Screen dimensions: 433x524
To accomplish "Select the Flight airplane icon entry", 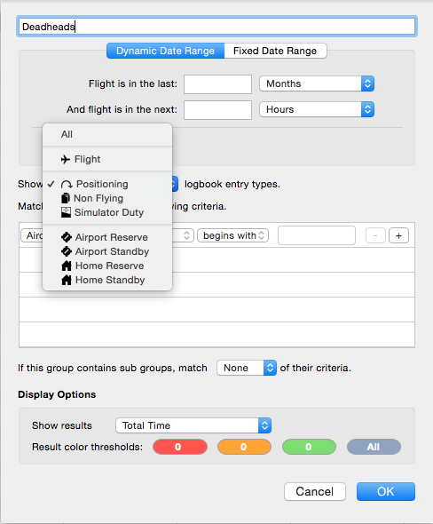I will (66, 159).
